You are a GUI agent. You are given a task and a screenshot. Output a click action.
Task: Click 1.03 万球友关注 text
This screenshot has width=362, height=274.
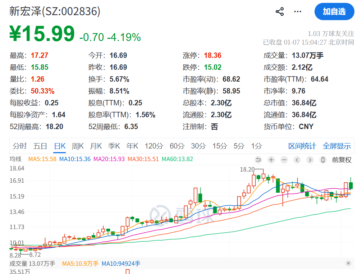pyautogui.click(x=331, y=34)
